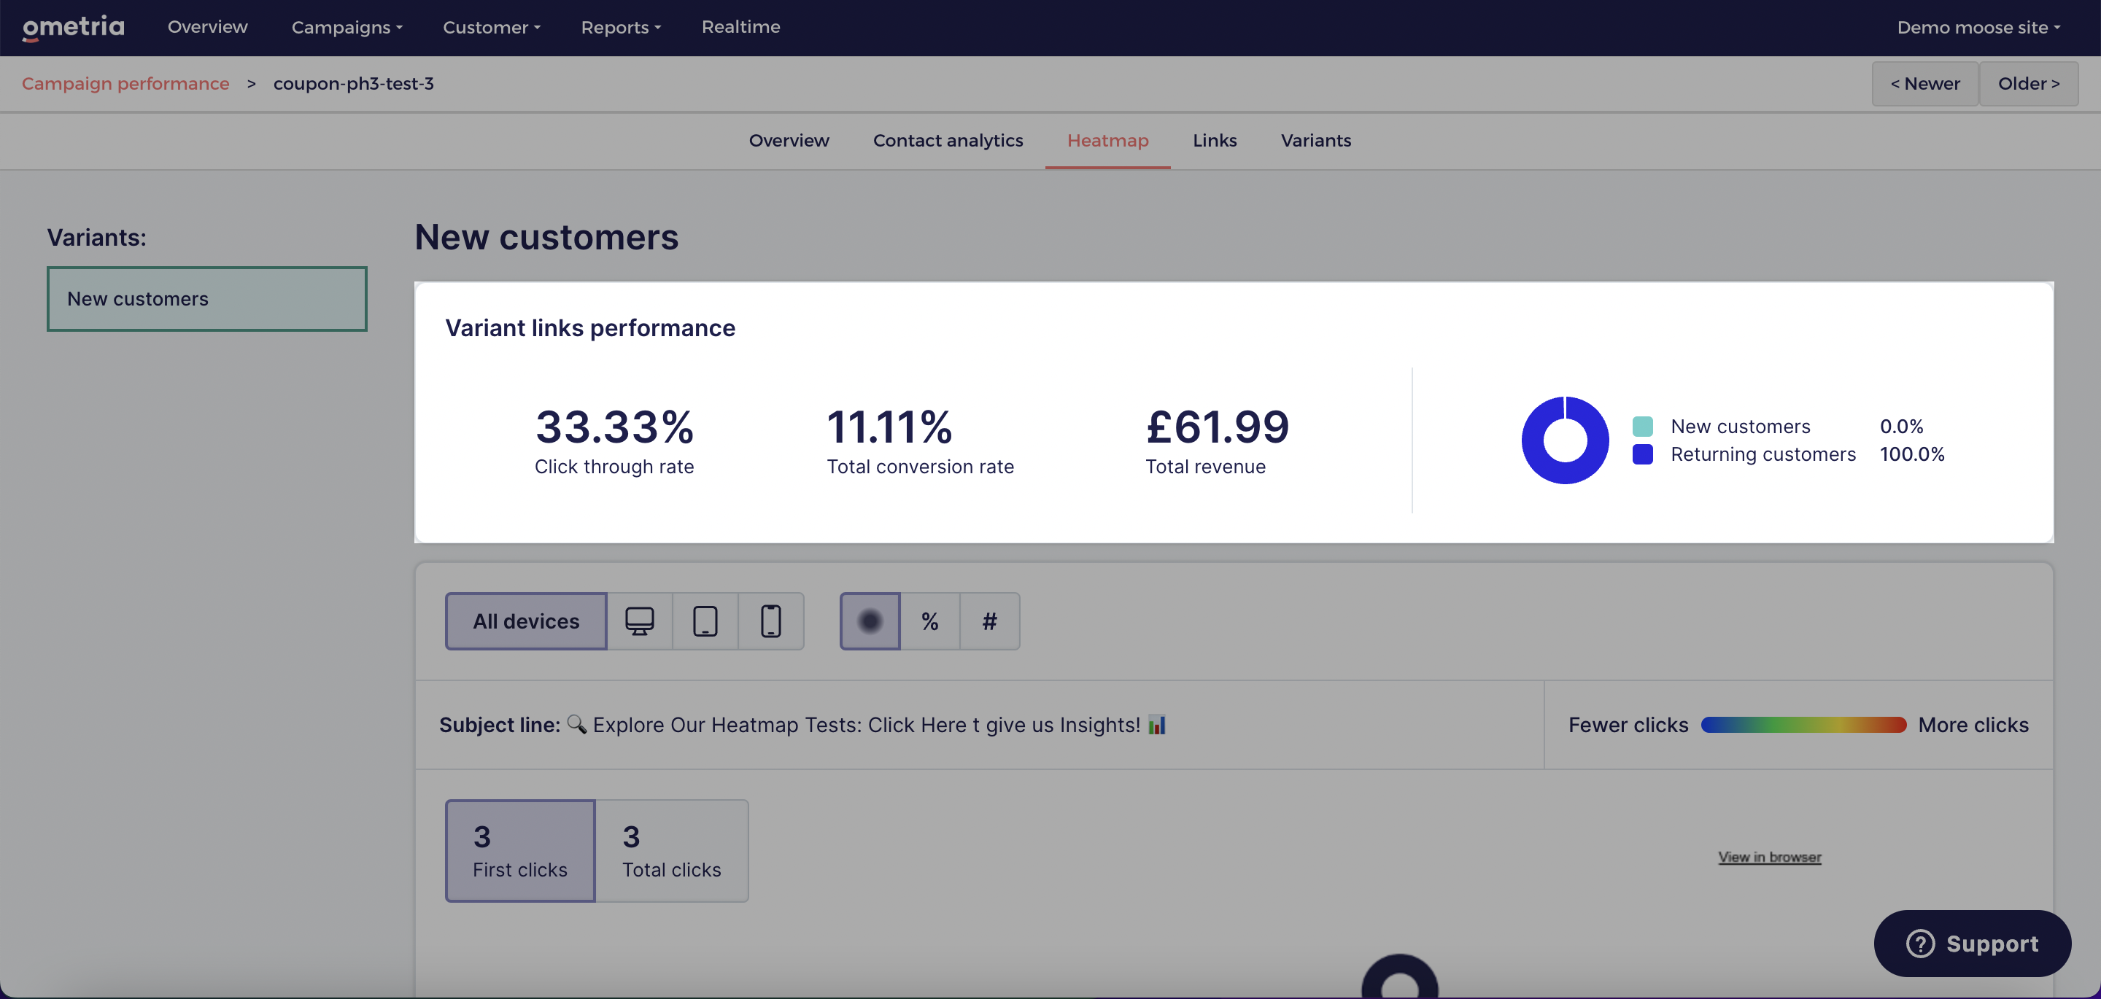Viewport: 2101px width, 999px height.
Task: Select the mobile phone device icon
Action: pyautogui.click(x=771, y=621)
